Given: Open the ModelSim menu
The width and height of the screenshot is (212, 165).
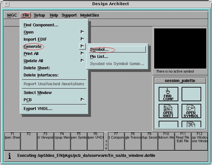Looking at the screenshot, I should [x=89, y=15].
